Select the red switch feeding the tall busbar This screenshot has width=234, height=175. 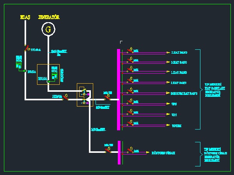point(107,98)
